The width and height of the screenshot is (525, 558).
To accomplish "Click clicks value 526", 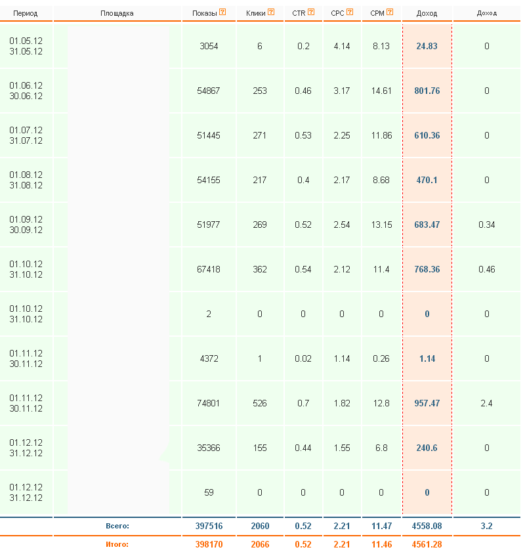I will pyautogui.click(x=260, y=403).
